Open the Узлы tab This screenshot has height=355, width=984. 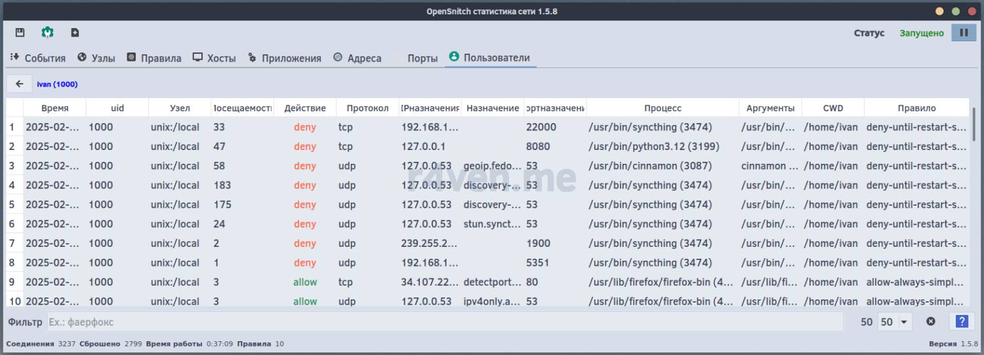[96, 58]
